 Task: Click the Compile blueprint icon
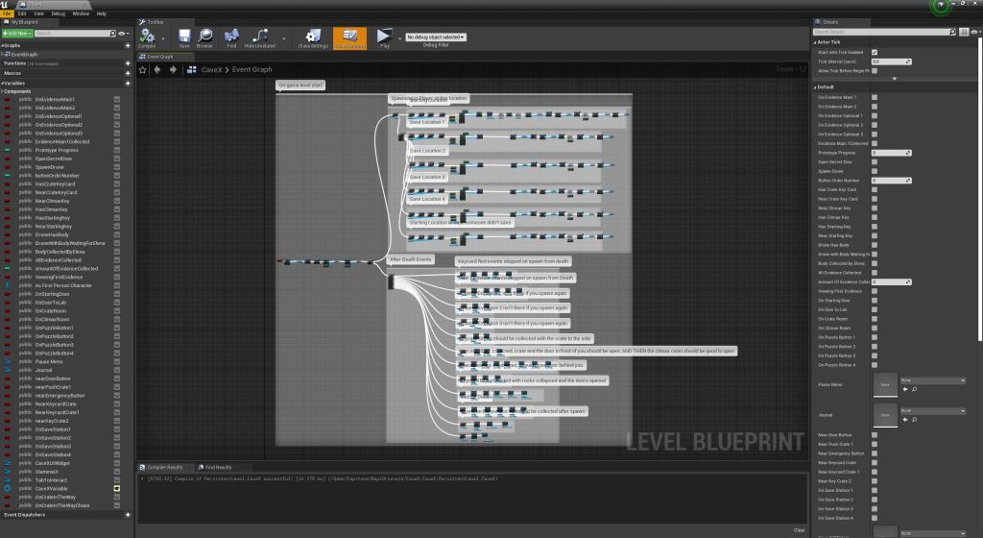[147, 38]
